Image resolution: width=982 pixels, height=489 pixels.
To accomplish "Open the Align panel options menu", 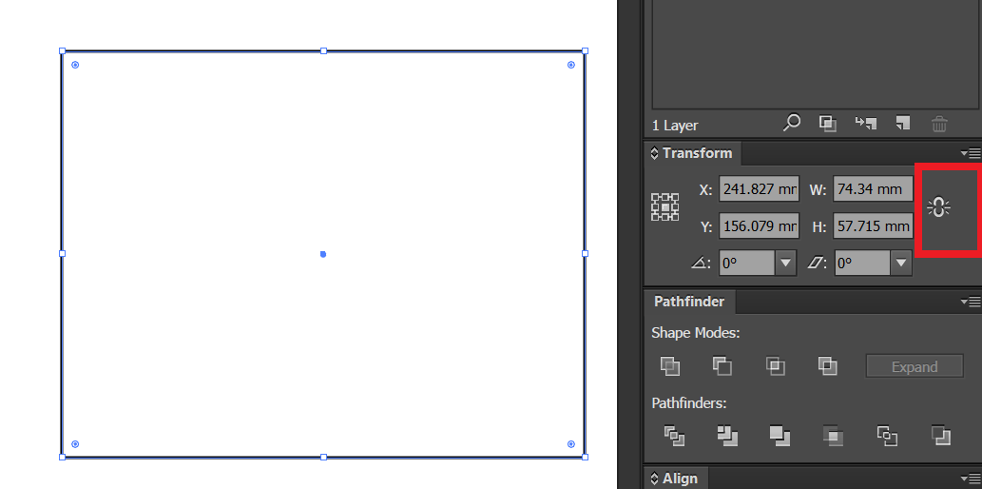I will point(971,479).
